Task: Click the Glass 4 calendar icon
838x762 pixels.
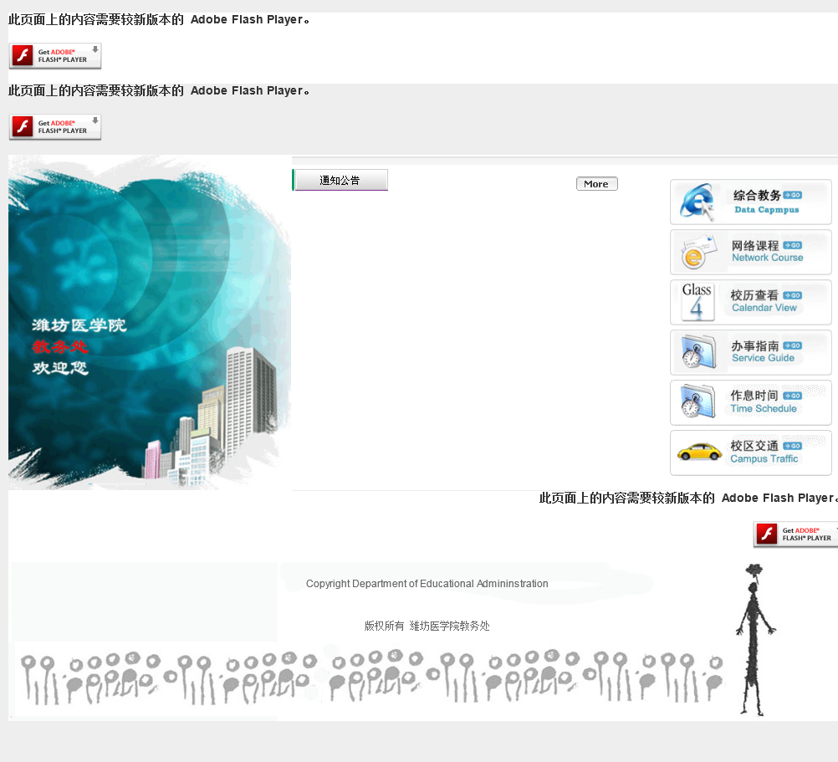Action: 697,302
